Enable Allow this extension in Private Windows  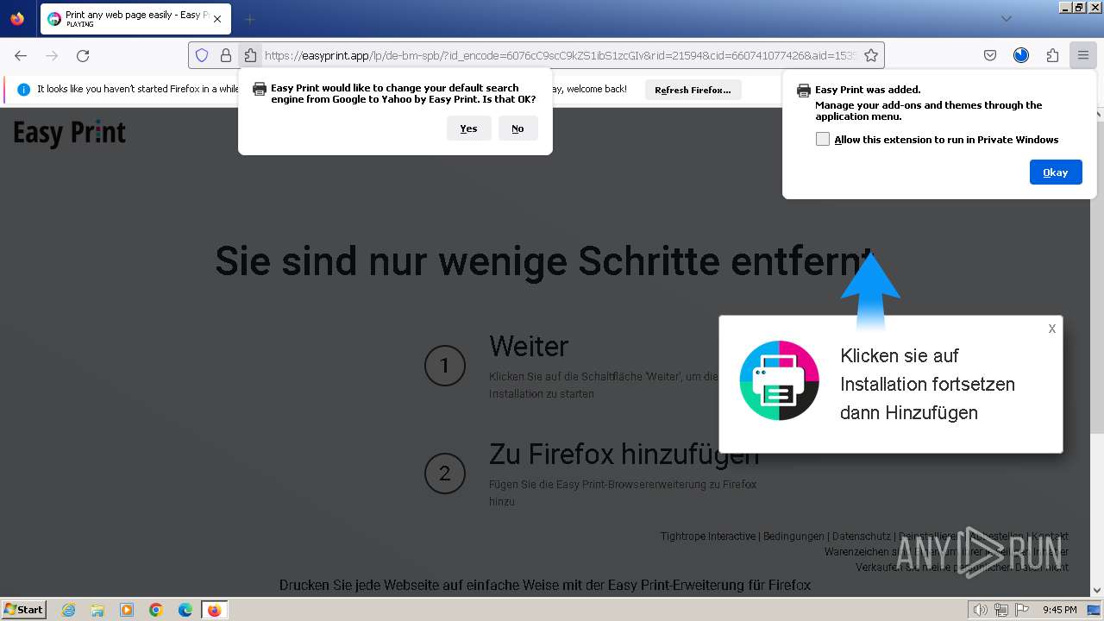point(823,139)
